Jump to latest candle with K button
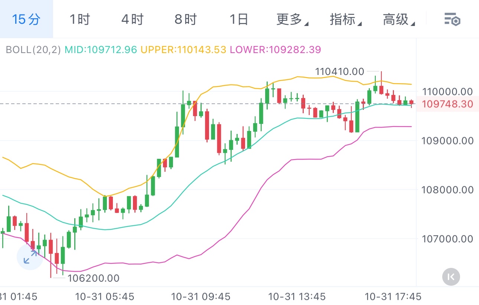479x305 pixels. pyautogui.click(x=451, y=276)
